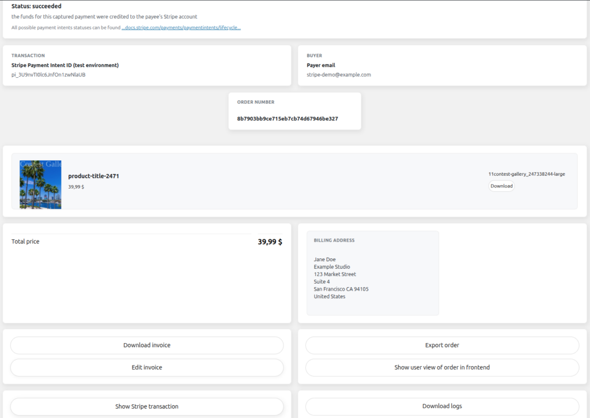Click the Total price label

tap(25, 242)
